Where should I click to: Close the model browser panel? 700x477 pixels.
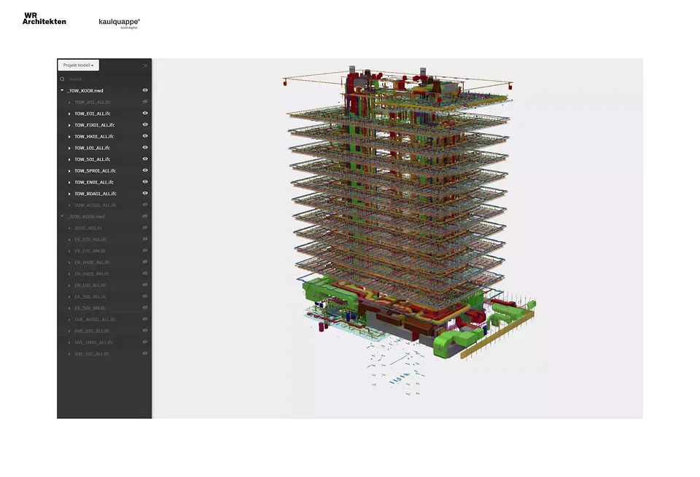pos(146,66)
